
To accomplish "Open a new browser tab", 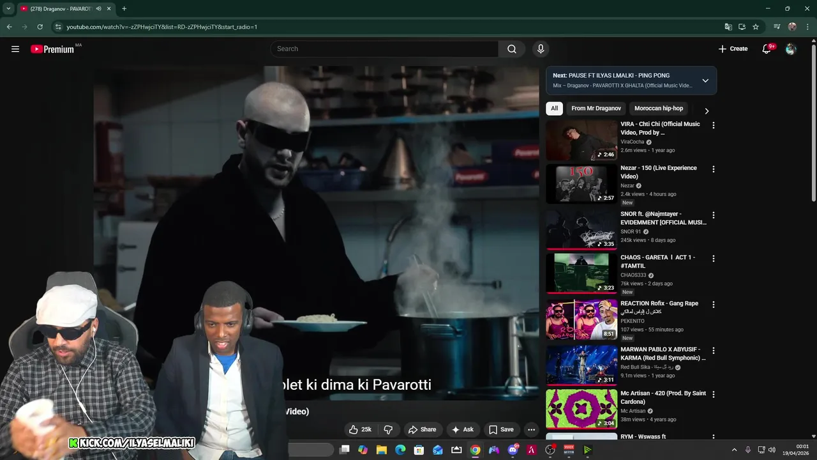I will pyautogui.click(x=124, y=9).
